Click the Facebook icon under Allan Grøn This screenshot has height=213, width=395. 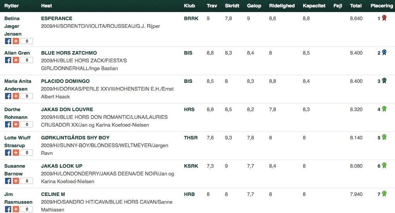[x=8, y=60]
